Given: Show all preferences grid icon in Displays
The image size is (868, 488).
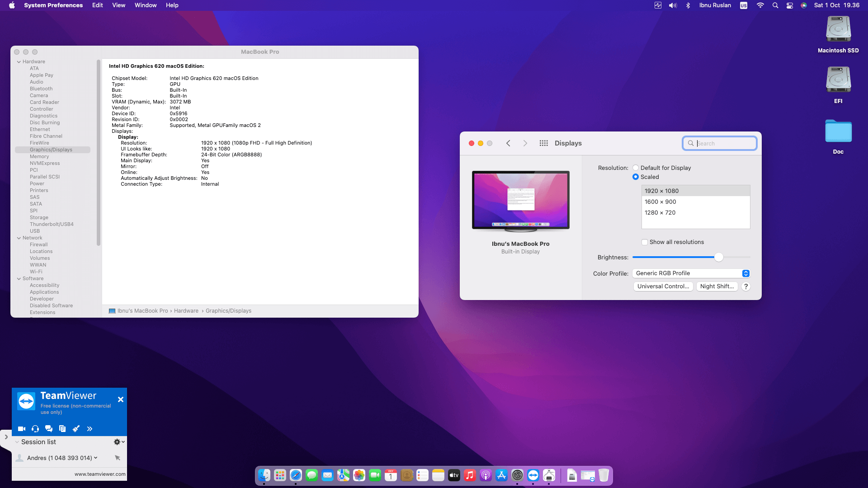Looking at the screenshot, I should tap(543, 143).
